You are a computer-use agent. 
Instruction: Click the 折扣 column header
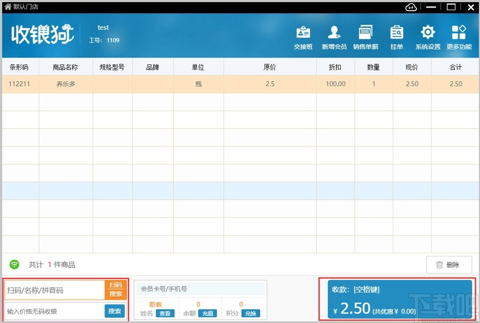pyautogui.click(x=335, y=67)
